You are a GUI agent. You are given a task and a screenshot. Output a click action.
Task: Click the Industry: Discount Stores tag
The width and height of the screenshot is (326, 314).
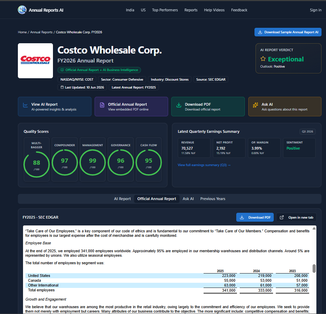[170, 80]
